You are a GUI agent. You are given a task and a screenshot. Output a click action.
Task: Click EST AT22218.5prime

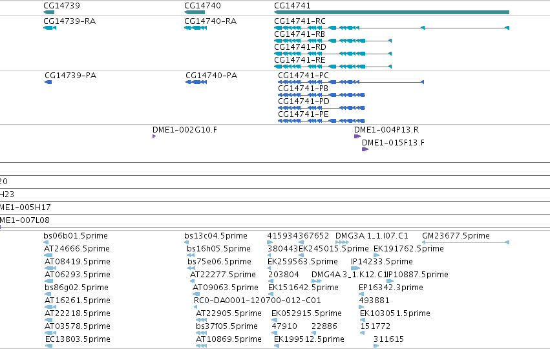point(78,313)
